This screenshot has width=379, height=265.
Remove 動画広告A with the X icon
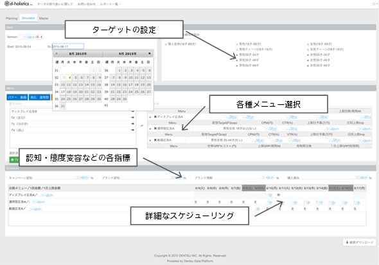[155, 140]
